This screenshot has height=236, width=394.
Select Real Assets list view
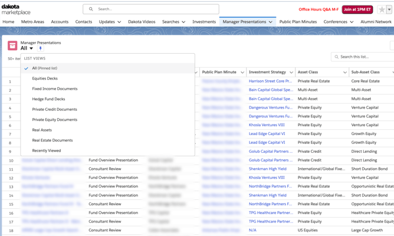point(107,130)
